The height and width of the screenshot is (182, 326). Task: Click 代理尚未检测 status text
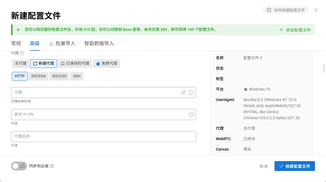pos(21,101)
